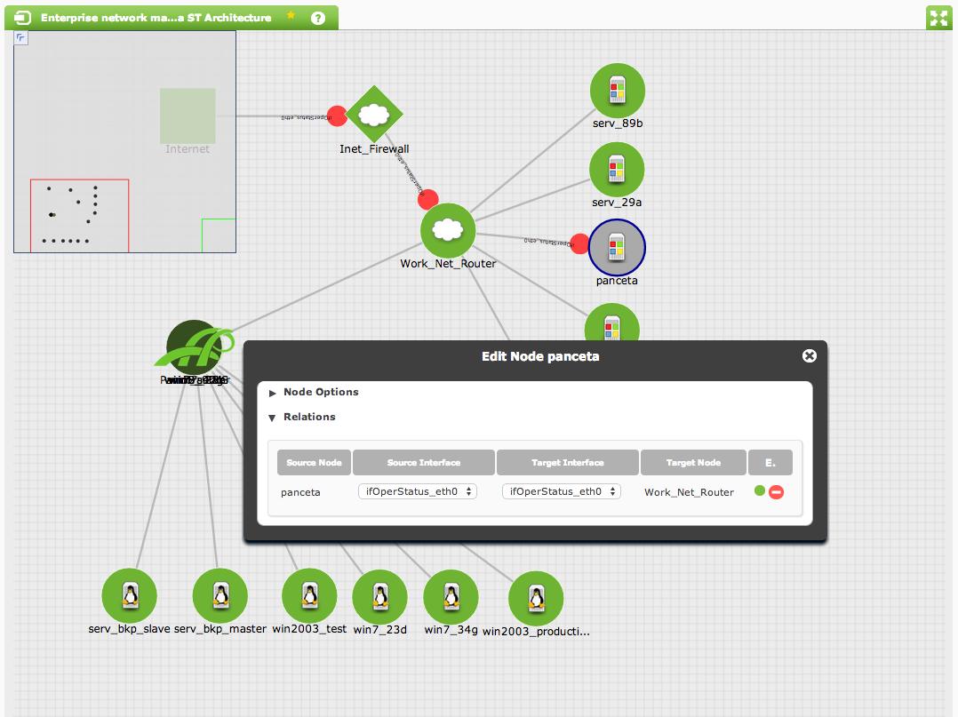This screenshot has height=717, width=958.
Task: Click the panceta node icon
Action: click(x=617, y=247)
